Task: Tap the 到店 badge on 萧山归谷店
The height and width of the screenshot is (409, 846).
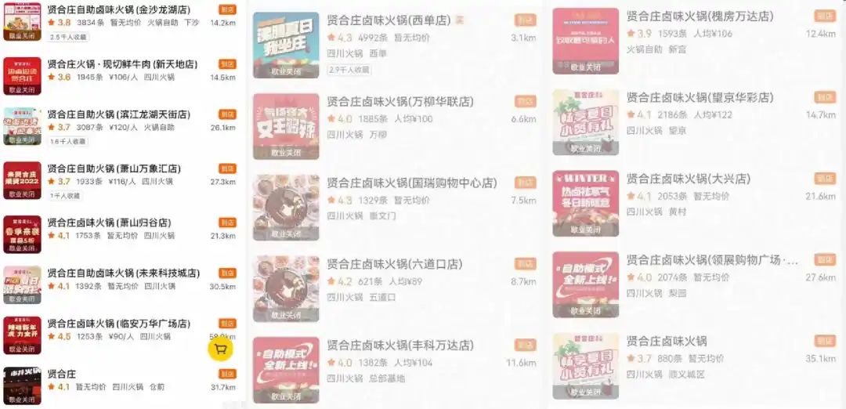Action: click(x=227, y=223)
